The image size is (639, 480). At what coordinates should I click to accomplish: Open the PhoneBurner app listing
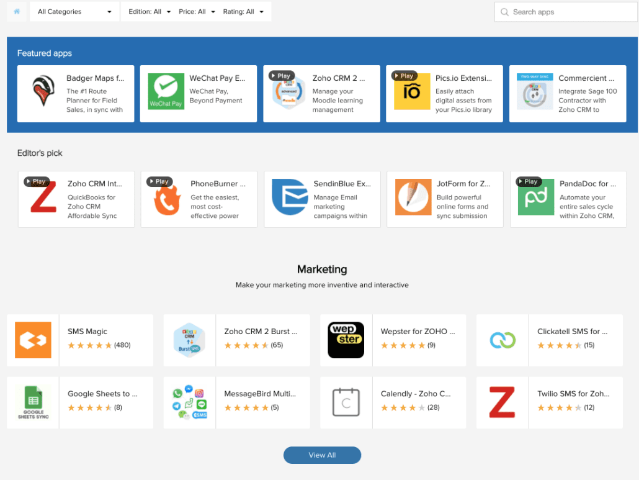199,199
